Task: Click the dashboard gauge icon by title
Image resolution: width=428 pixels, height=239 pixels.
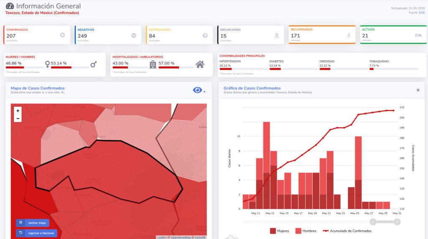Action: (10, 6)
